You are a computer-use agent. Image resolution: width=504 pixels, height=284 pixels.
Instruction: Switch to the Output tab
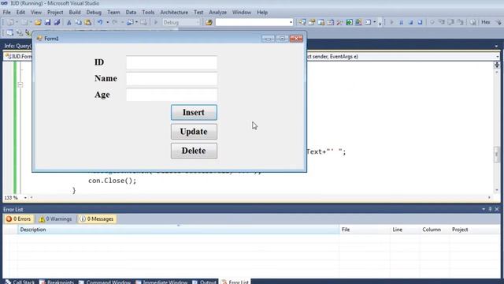(205, 282)
